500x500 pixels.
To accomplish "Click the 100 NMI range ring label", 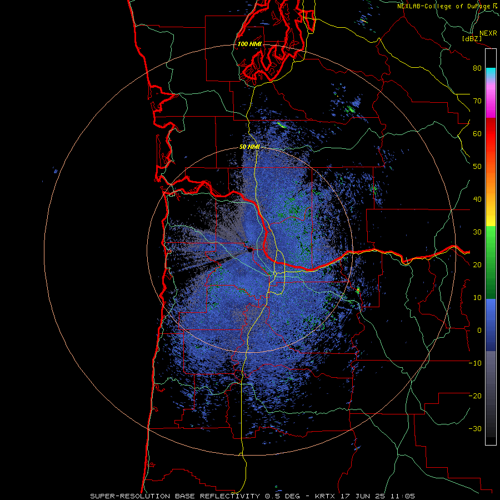I will point(249,44).
